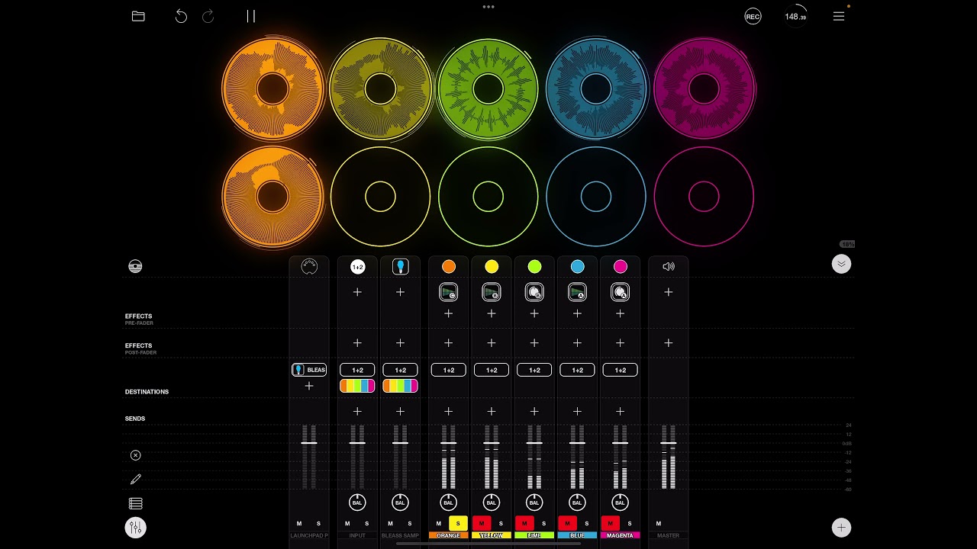Screen dimensions: 977x549
Task: Open the 1+2 destination selector on the BLUE channel
Action: click(x=577, y=370)
